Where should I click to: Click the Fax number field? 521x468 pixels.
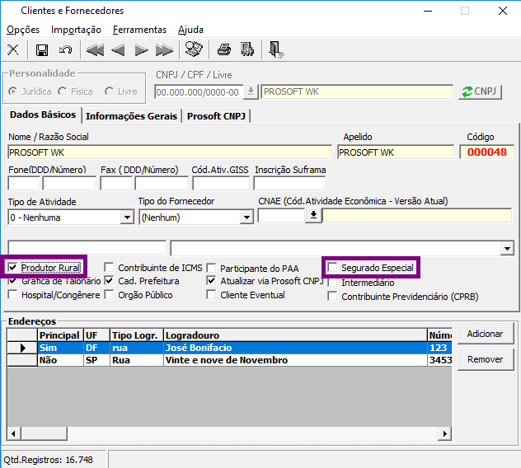click(162, 184)
